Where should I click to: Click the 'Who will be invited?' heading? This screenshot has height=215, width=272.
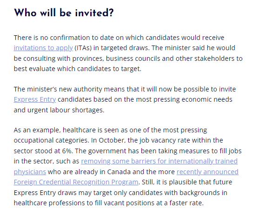click(64, 13)
